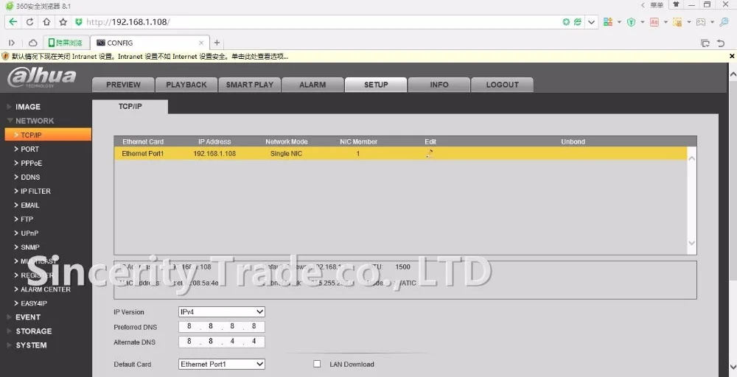This screenshot has width=737, height=377.
Task: Go back with the green arrow button
Action: coord(13,22)
